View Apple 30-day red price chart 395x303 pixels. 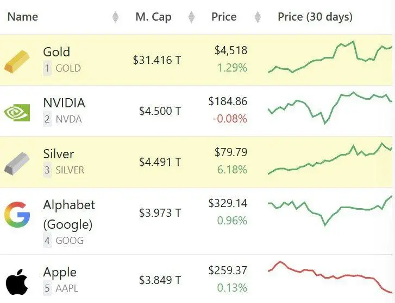(x=329, y=278)
